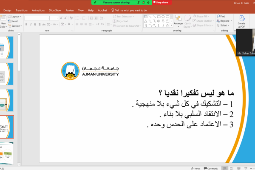Screen dimensions: 255x170
Task: Increase list indent level
Action: (96, 18)
